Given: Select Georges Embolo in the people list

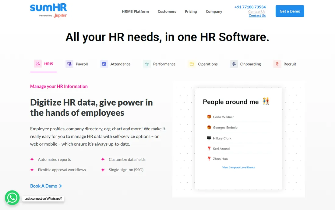Looking at the screenshot, I should 225,128.
